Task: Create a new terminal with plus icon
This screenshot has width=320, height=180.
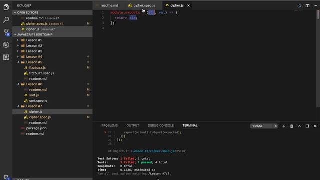Action: click(284, 126)
